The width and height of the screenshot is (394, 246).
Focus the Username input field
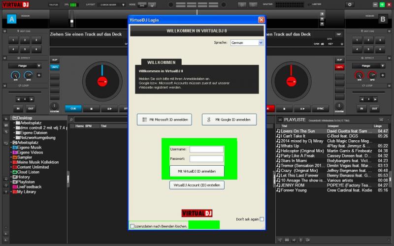206,150
